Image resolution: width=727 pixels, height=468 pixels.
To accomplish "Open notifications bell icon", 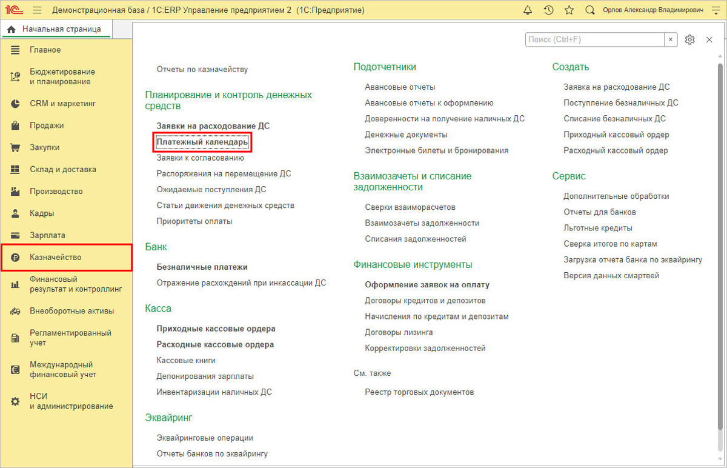I will [x=528, y=10].
